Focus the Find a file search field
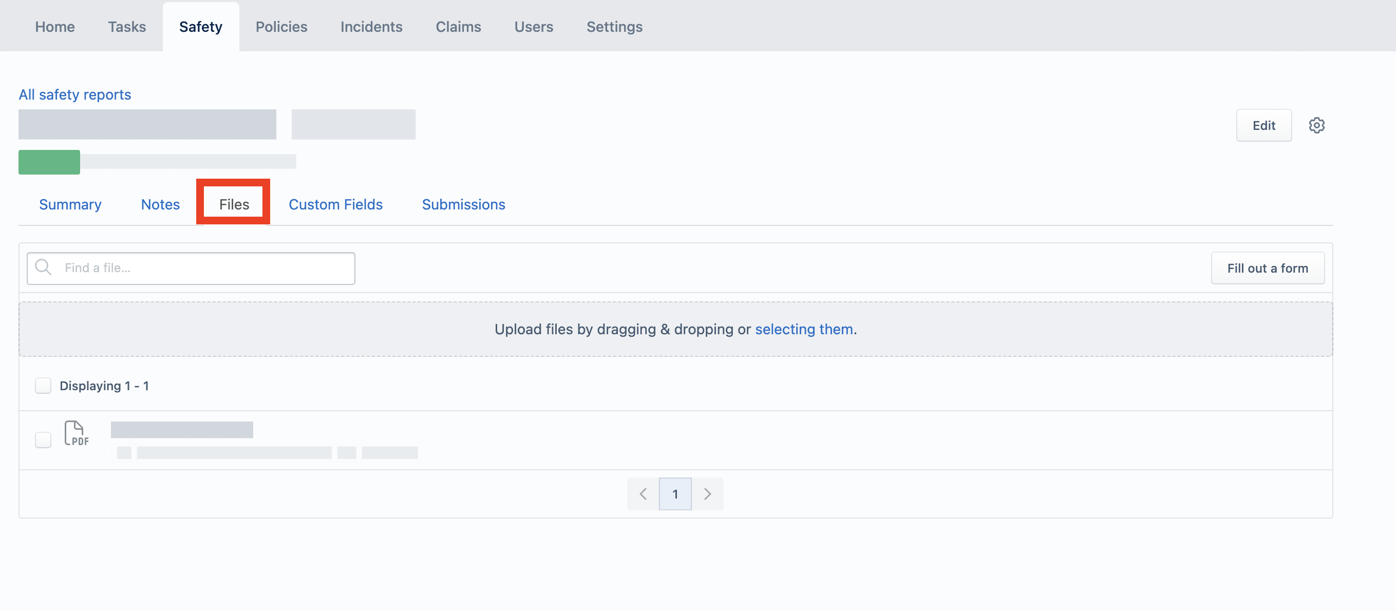Screen dimensions: 1396x611 coord(191,268)
